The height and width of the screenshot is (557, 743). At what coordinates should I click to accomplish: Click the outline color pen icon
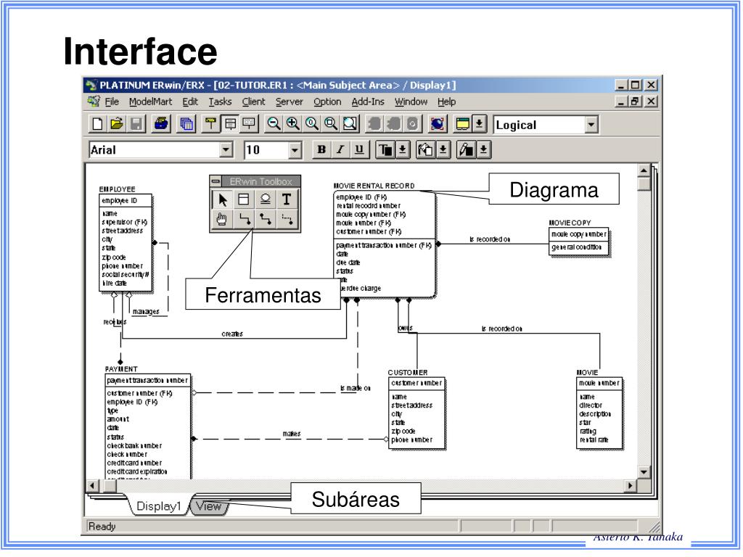pos(466,149)
